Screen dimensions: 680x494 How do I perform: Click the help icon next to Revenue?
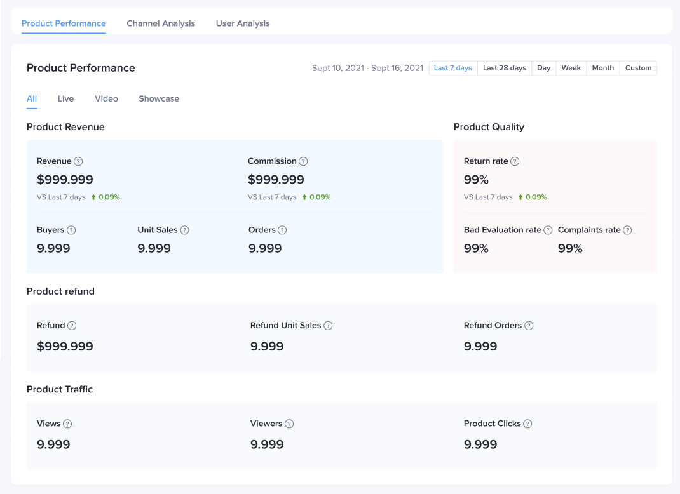78,161
